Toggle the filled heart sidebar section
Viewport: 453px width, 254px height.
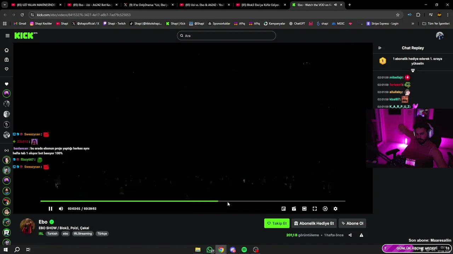[6, 84]
